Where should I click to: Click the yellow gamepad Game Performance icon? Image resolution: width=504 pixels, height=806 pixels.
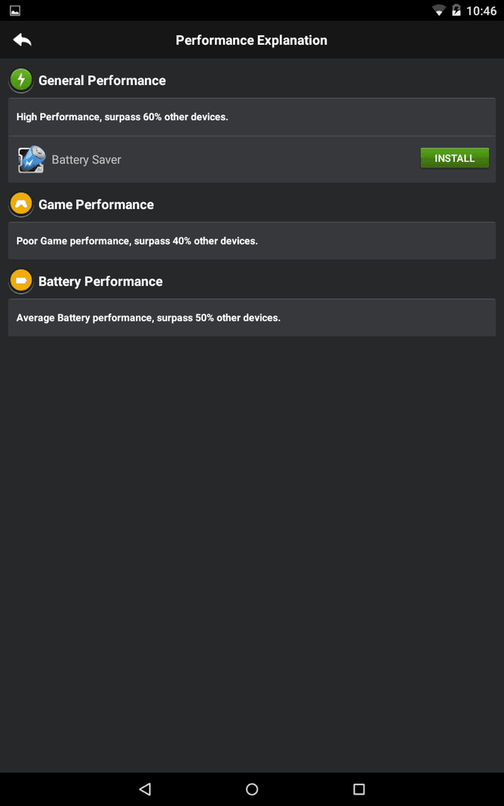point(21,204)
